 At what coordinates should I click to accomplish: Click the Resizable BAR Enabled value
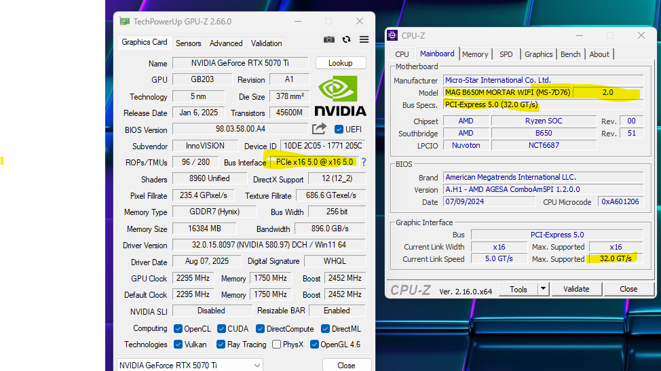coord(337,311)
